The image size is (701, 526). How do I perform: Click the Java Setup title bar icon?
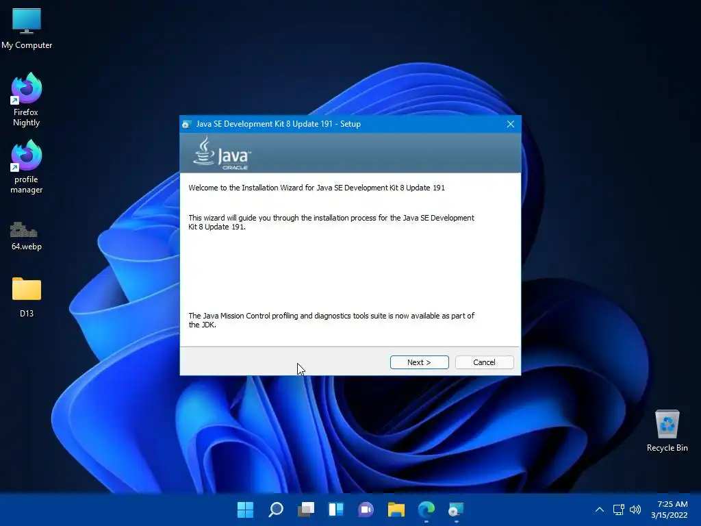pos(186,125)
